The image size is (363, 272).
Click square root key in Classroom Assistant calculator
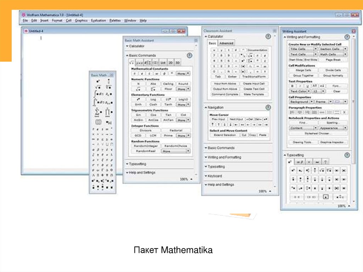pos(250,55)
